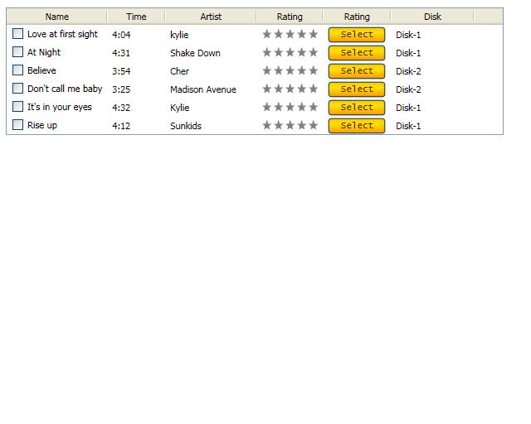Click the Believe song name

coord(41,70)
